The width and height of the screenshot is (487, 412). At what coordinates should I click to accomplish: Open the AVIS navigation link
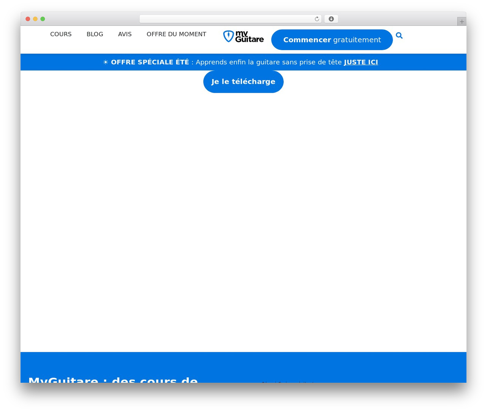coord(125,34)
